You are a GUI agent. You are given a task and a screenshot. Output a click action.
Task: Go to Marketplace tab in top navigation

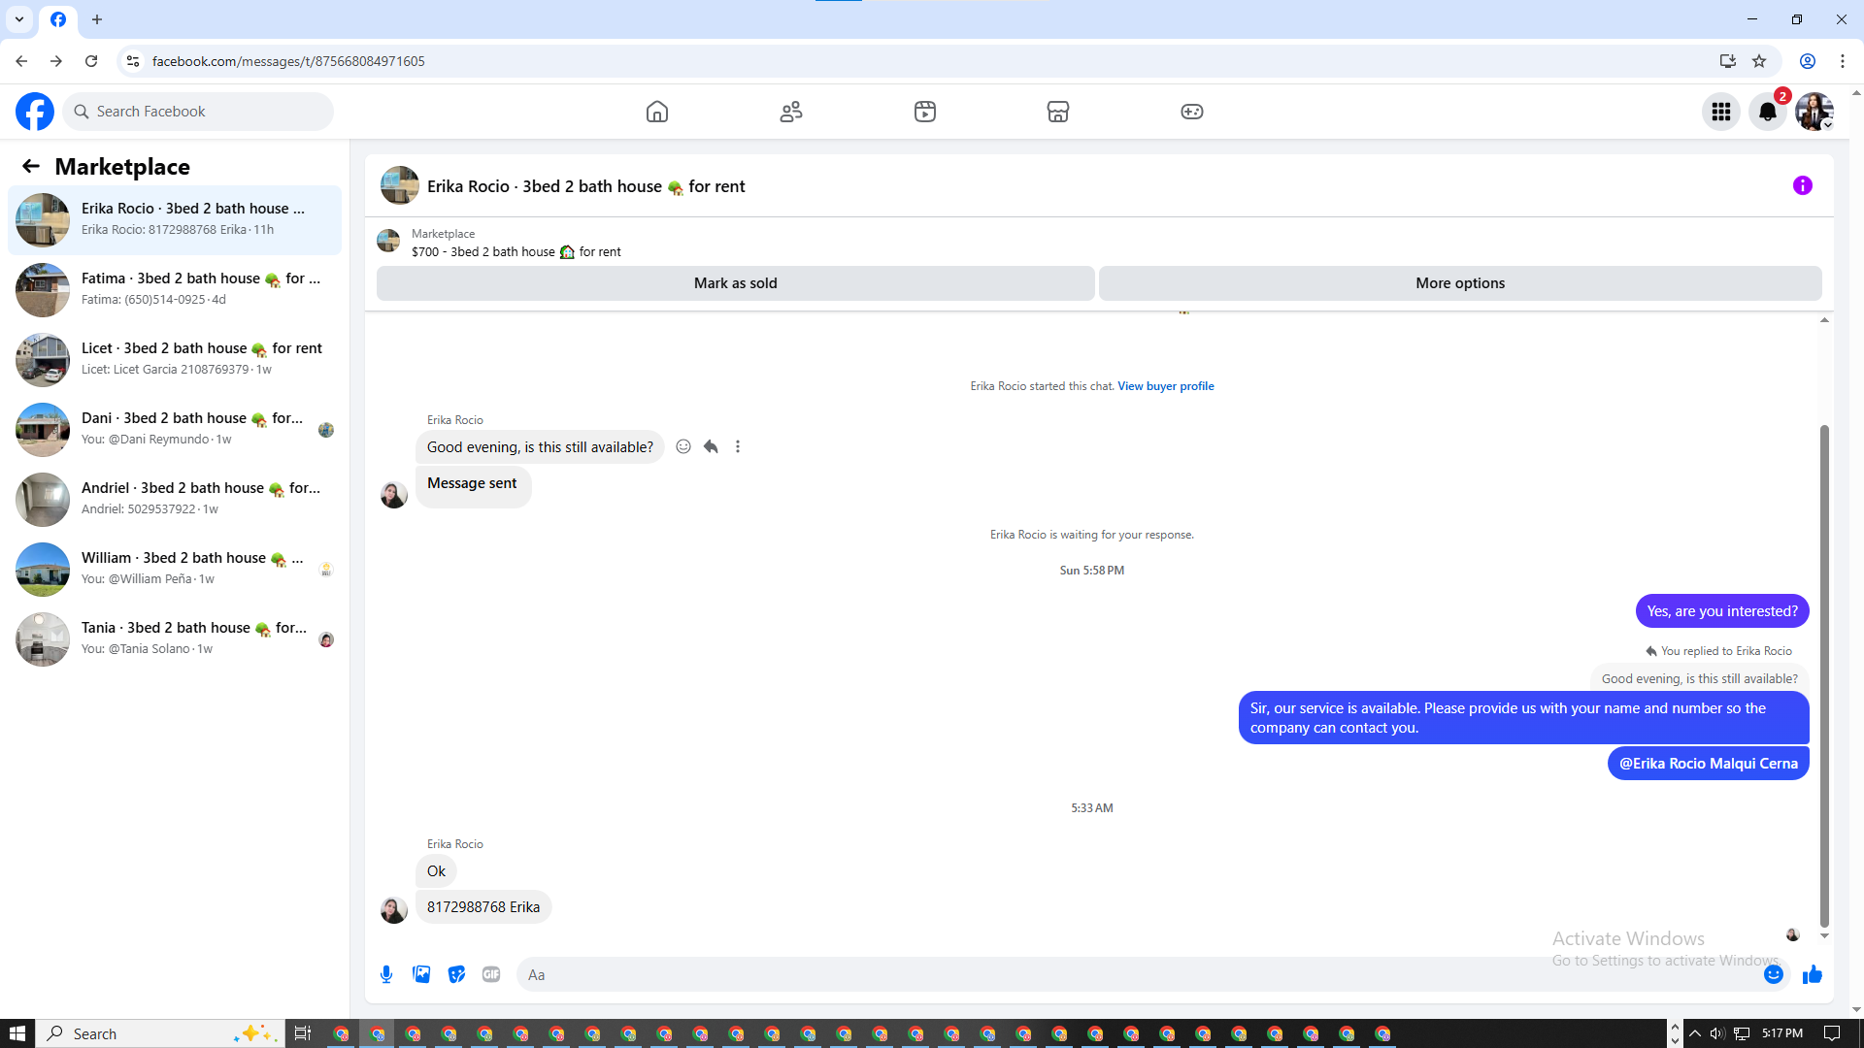pos(1057,112)
